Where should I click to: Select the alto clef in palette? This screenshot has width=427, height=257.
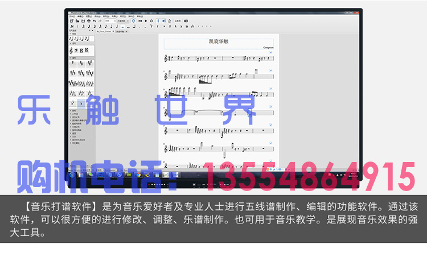[81, 50]
